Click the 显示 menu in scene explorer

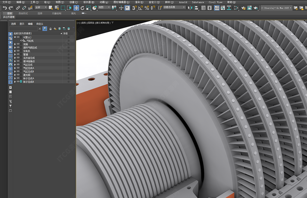[22, 24]
